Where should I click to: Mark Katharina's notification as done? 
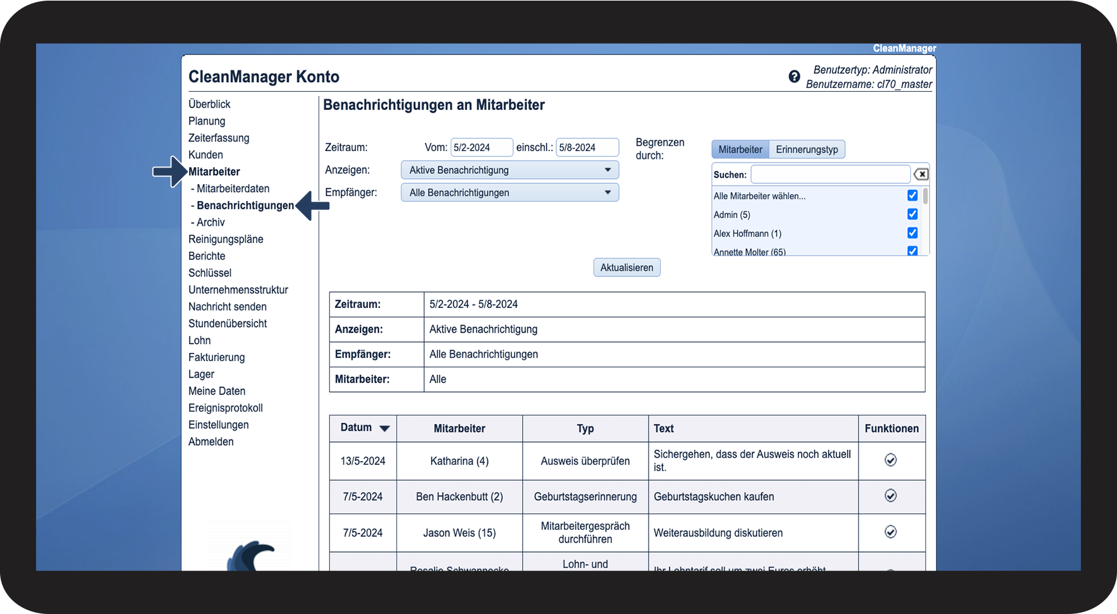[890, 460]
